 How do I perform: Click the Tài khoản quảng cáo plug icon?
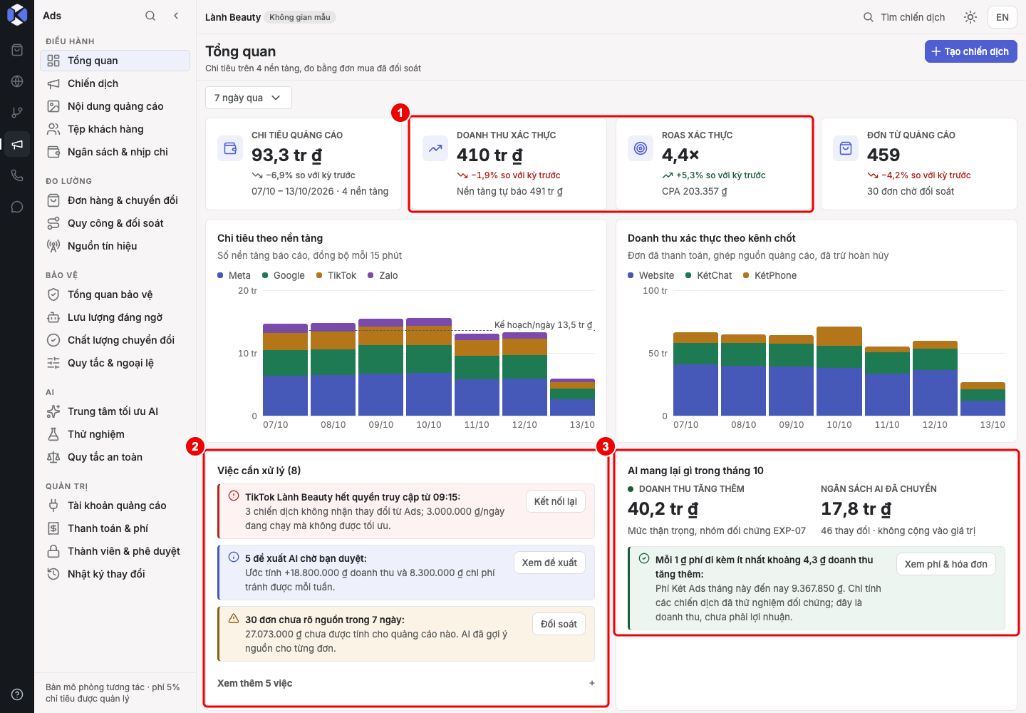pos(53,506)
